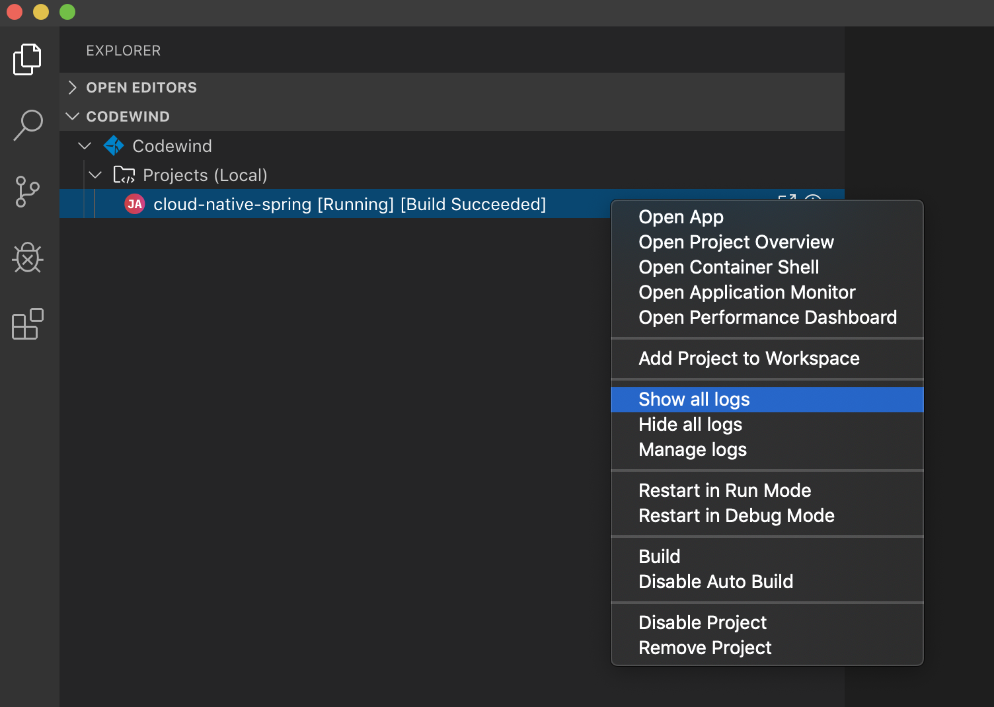Select Manage logs menu entry
Screen dimensions: 994x707
click(x=767, y=449)
